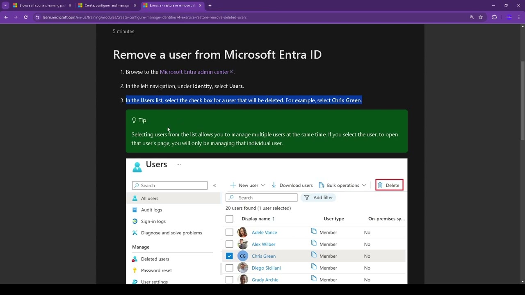This screenshot has width=525, height=295.
Task: Click the learn.microsoft.com address bar URL
Action: [x=144, y=17]
